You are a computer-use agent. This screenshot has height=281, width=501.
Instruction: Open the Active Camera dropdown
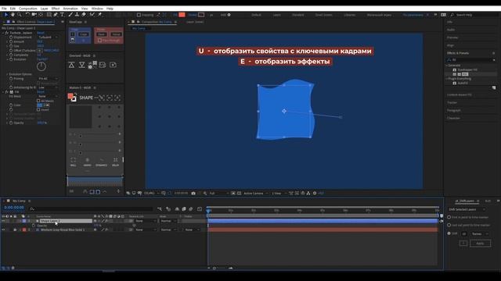255,193
